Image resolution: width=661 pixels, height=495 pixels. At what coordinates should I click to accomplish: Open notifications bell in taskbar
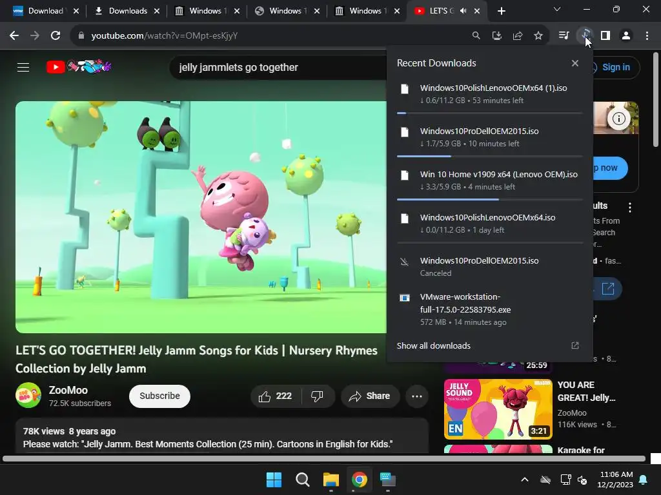[x=644, y=480]
